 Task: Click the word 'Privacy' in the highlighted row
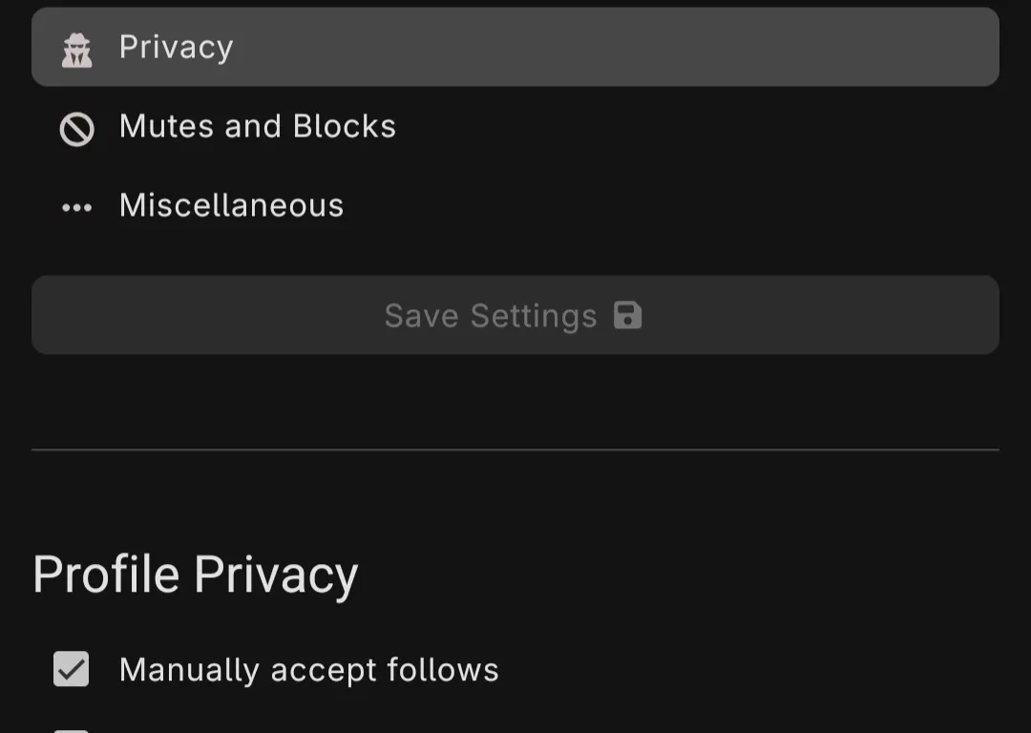point(176,48)
